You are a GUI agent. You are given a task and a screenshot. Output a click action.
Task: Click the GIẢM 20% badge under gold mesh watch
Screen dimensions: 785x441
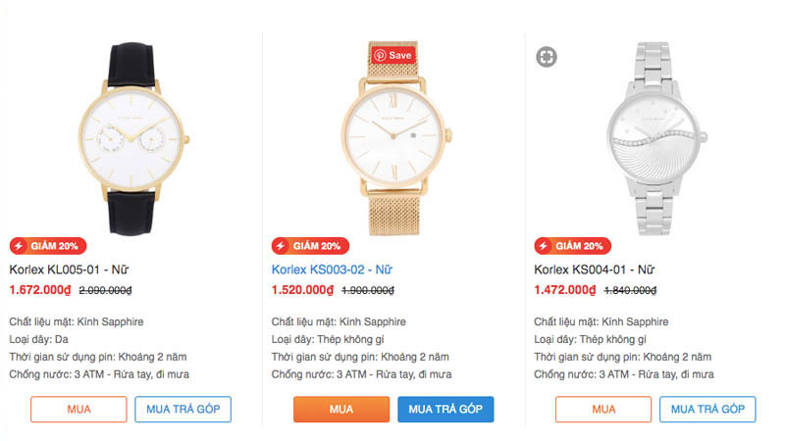(310, 246)
